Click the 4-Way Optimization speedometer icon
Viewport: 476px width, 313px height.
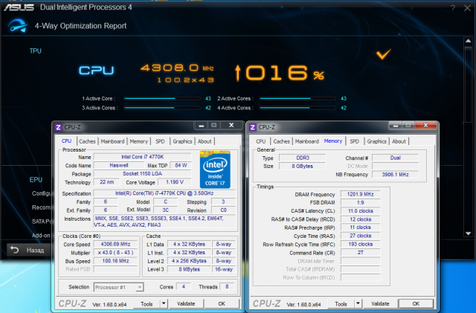click(17, 26)
